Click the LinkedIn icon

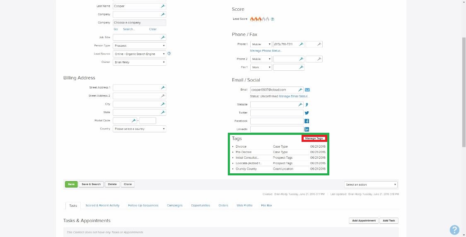(307, 129)
